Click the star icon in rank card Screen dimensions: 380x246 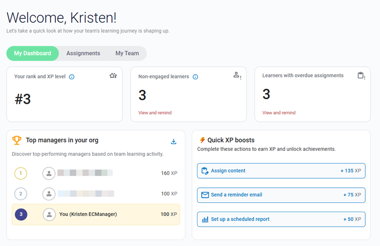click(x=113, y=76)
